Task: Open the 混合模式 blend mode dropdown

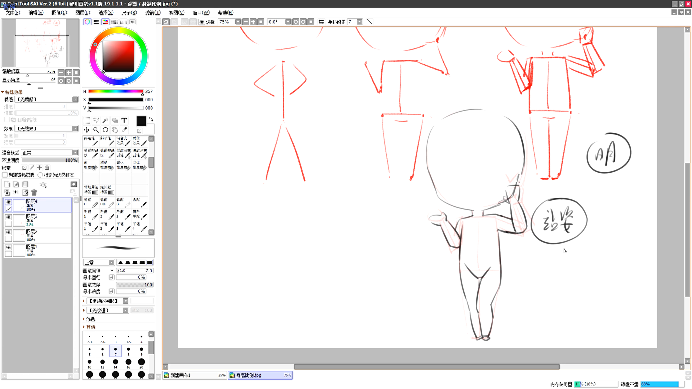Action: (x=75, y=153)
